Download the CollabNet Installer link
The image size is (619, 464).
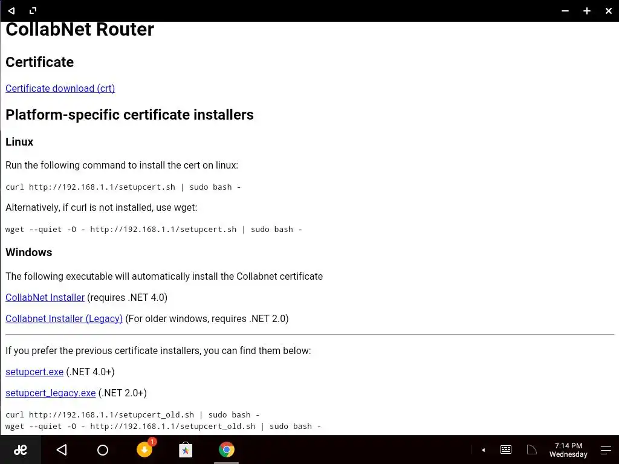(x=45, y=297)
